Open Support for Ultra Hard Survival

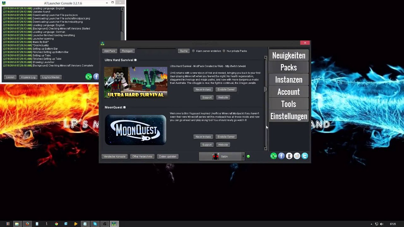tap(207, 97)
